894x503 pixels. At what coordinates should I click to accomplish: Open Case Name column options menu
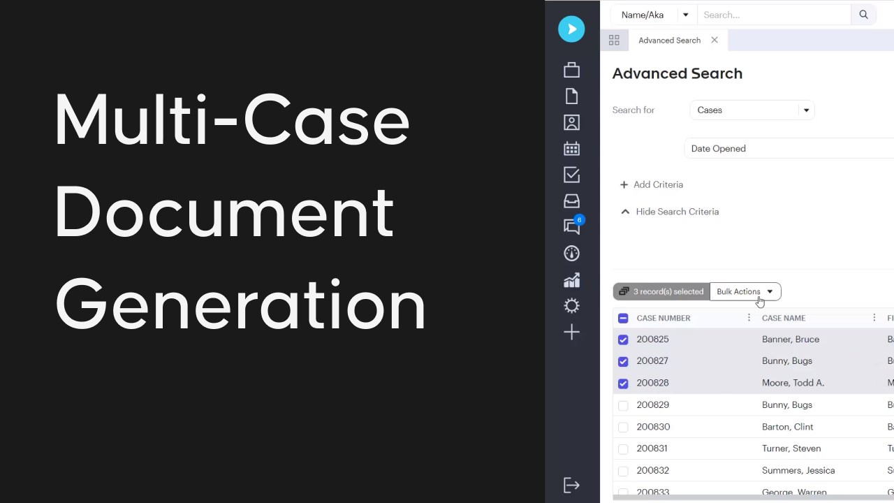(x=874, y=318)
